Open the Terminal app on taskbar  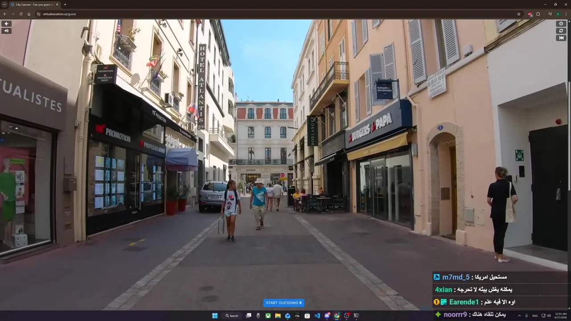point(356,316)
